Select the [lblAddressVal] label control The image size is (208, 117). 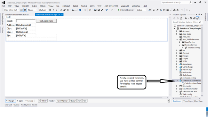tap(23, 25)
